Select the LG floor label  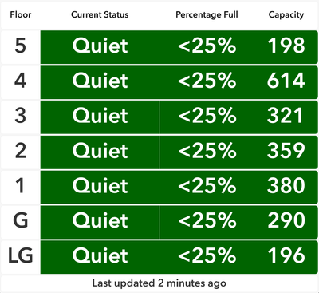20,255
